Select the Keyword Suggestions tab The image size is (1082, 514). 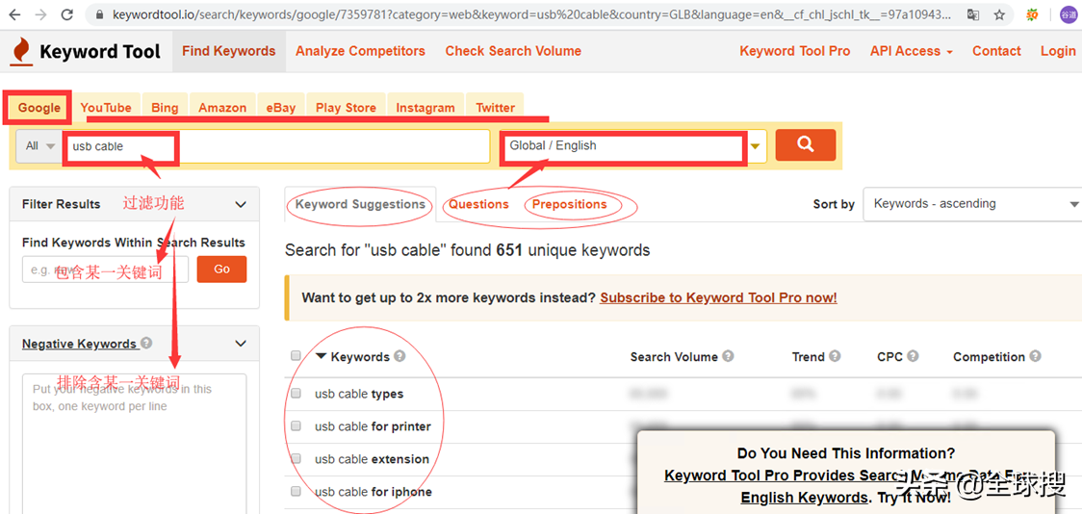360,204
